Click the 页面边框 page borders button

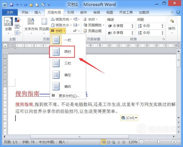pos(93,31)
